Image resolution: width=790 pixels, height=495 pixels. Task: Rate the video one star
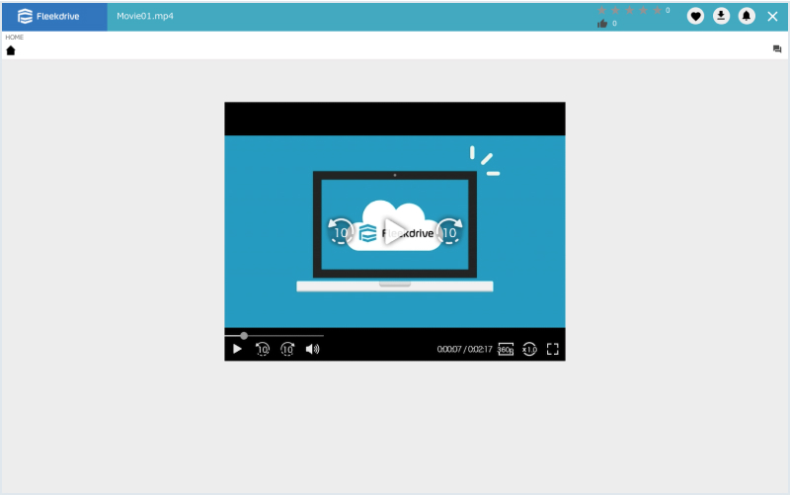[601, 10]
